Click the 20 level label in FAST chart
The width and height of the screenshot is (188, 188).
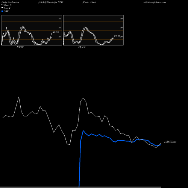click(60, 36)
